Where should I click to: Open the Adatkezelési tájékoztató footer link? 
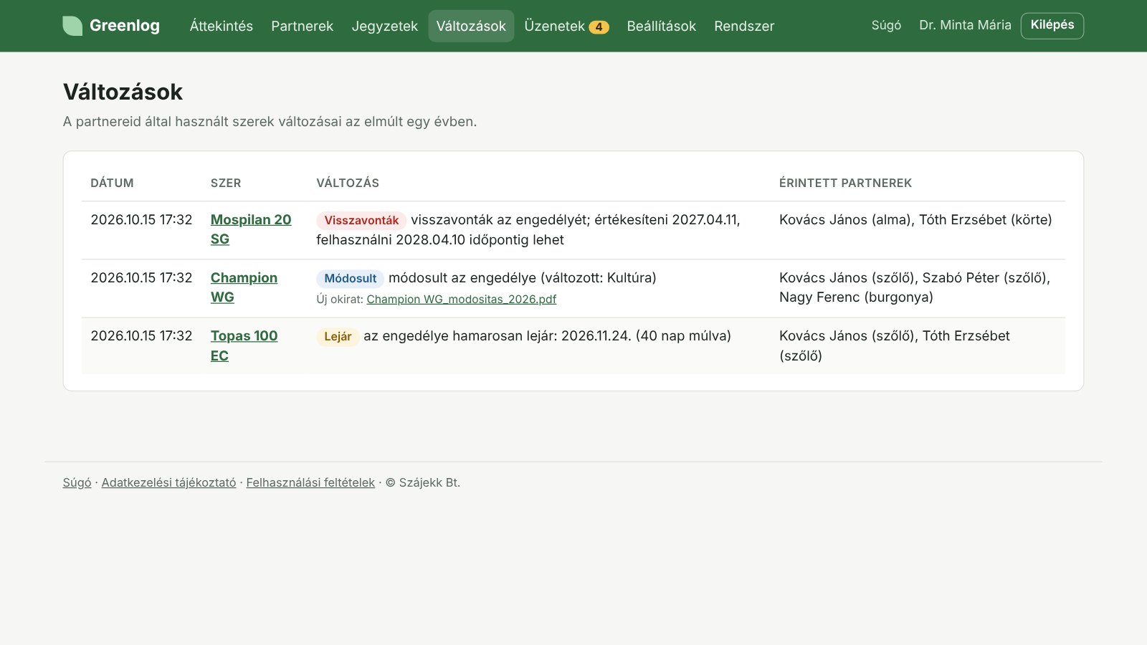click(168, 482)
